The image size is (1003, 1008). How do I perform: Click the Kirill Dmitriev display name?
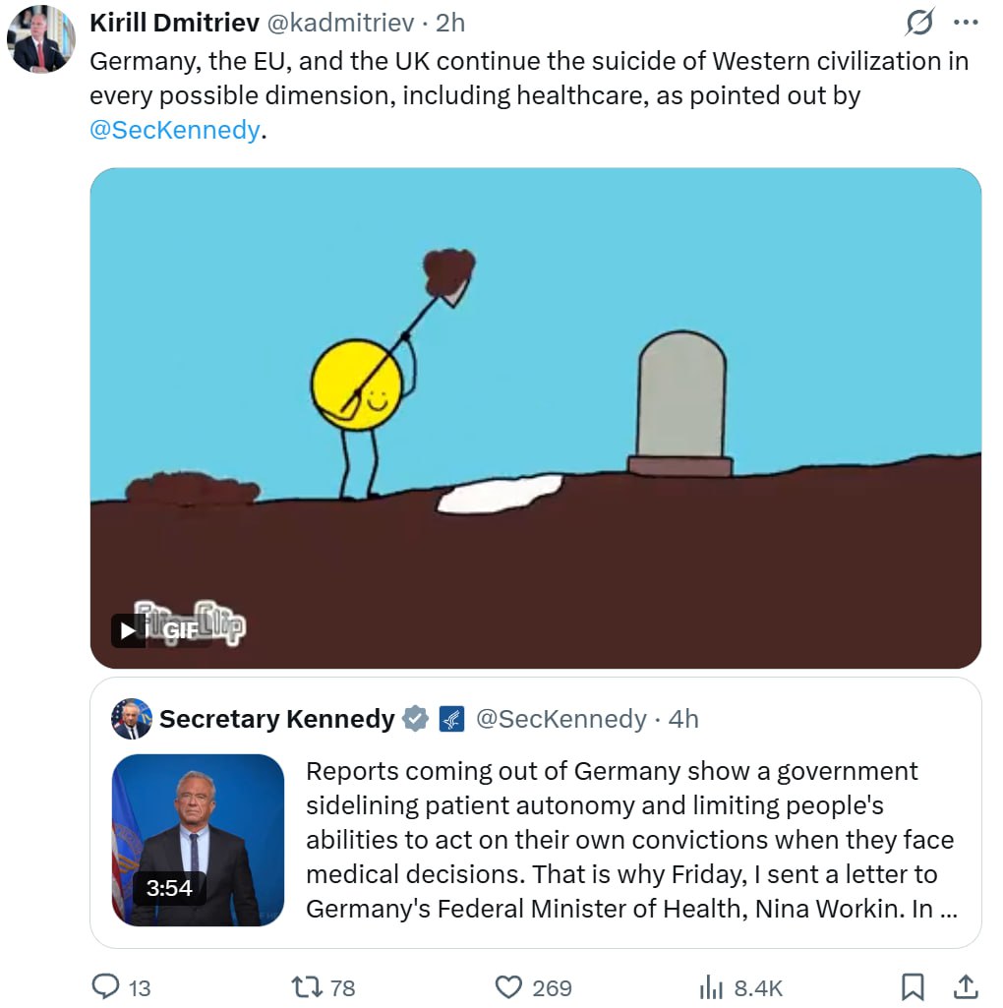point(174,23)
